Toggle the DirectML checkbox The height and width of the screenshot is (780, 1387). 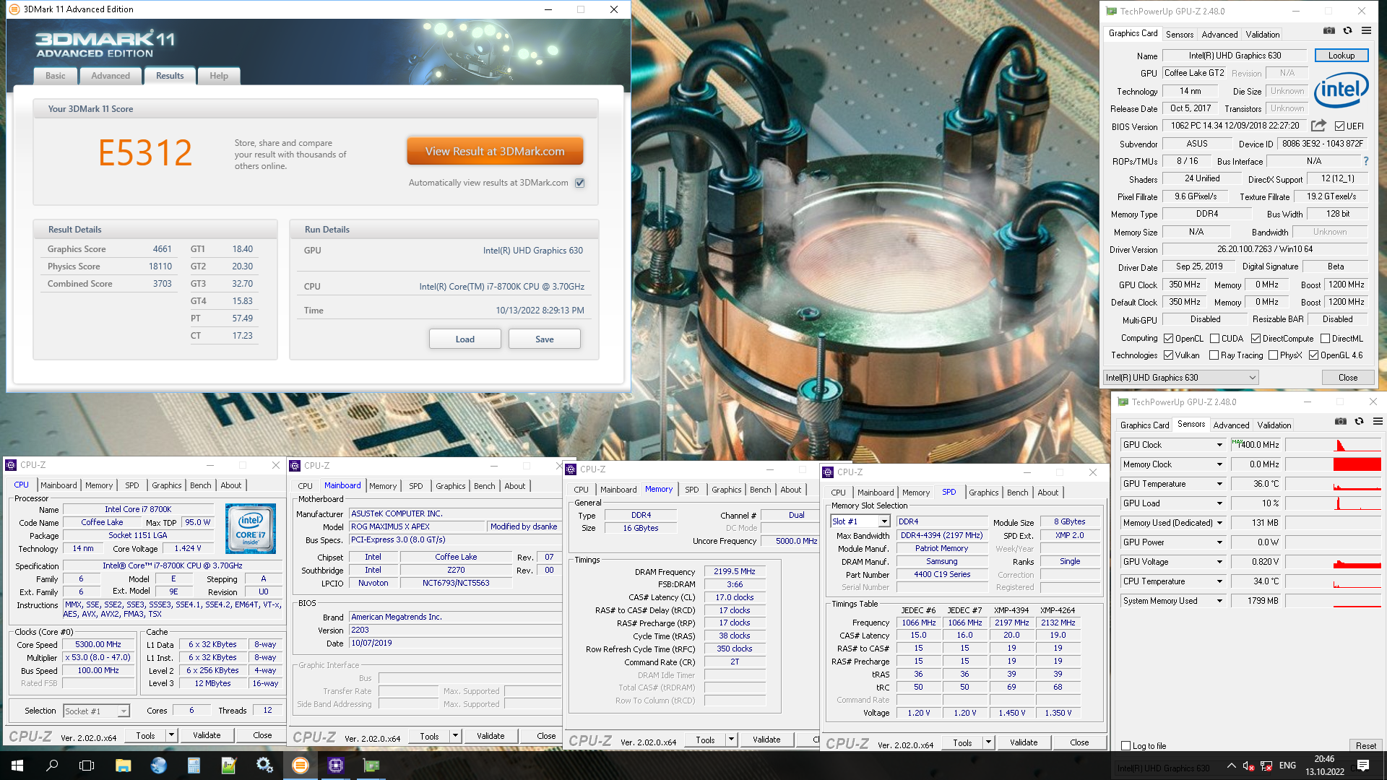point(1325,339)
